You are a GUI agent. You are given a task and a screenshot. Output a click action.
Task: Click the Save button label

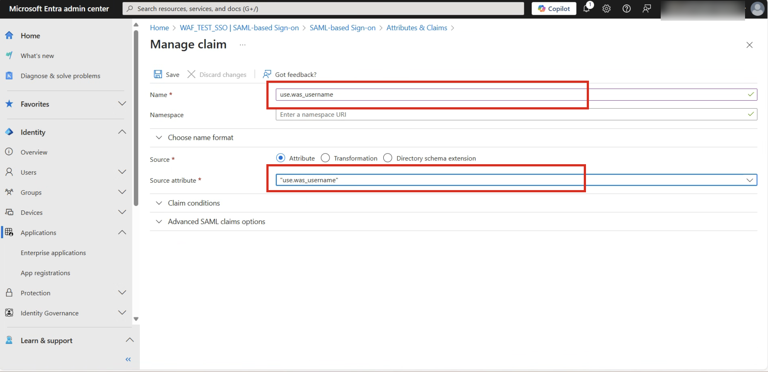coord(172,75)
